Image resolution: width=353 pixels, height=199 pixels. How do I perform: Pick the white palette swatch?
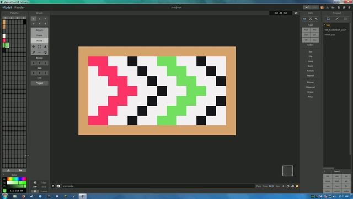coord(4,36)
